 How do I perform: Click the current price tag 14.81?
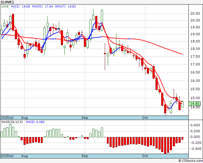(195, 104)
